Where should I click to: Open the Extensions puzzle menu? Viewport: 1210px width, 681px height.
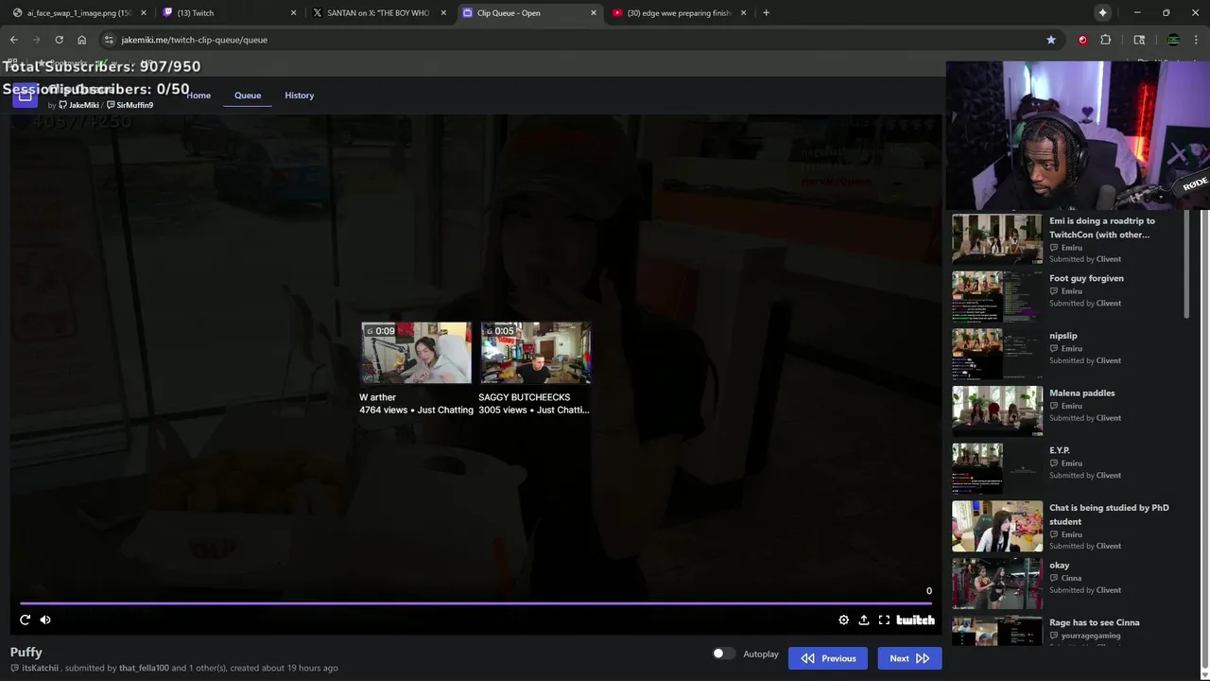tap(1105, 40)
